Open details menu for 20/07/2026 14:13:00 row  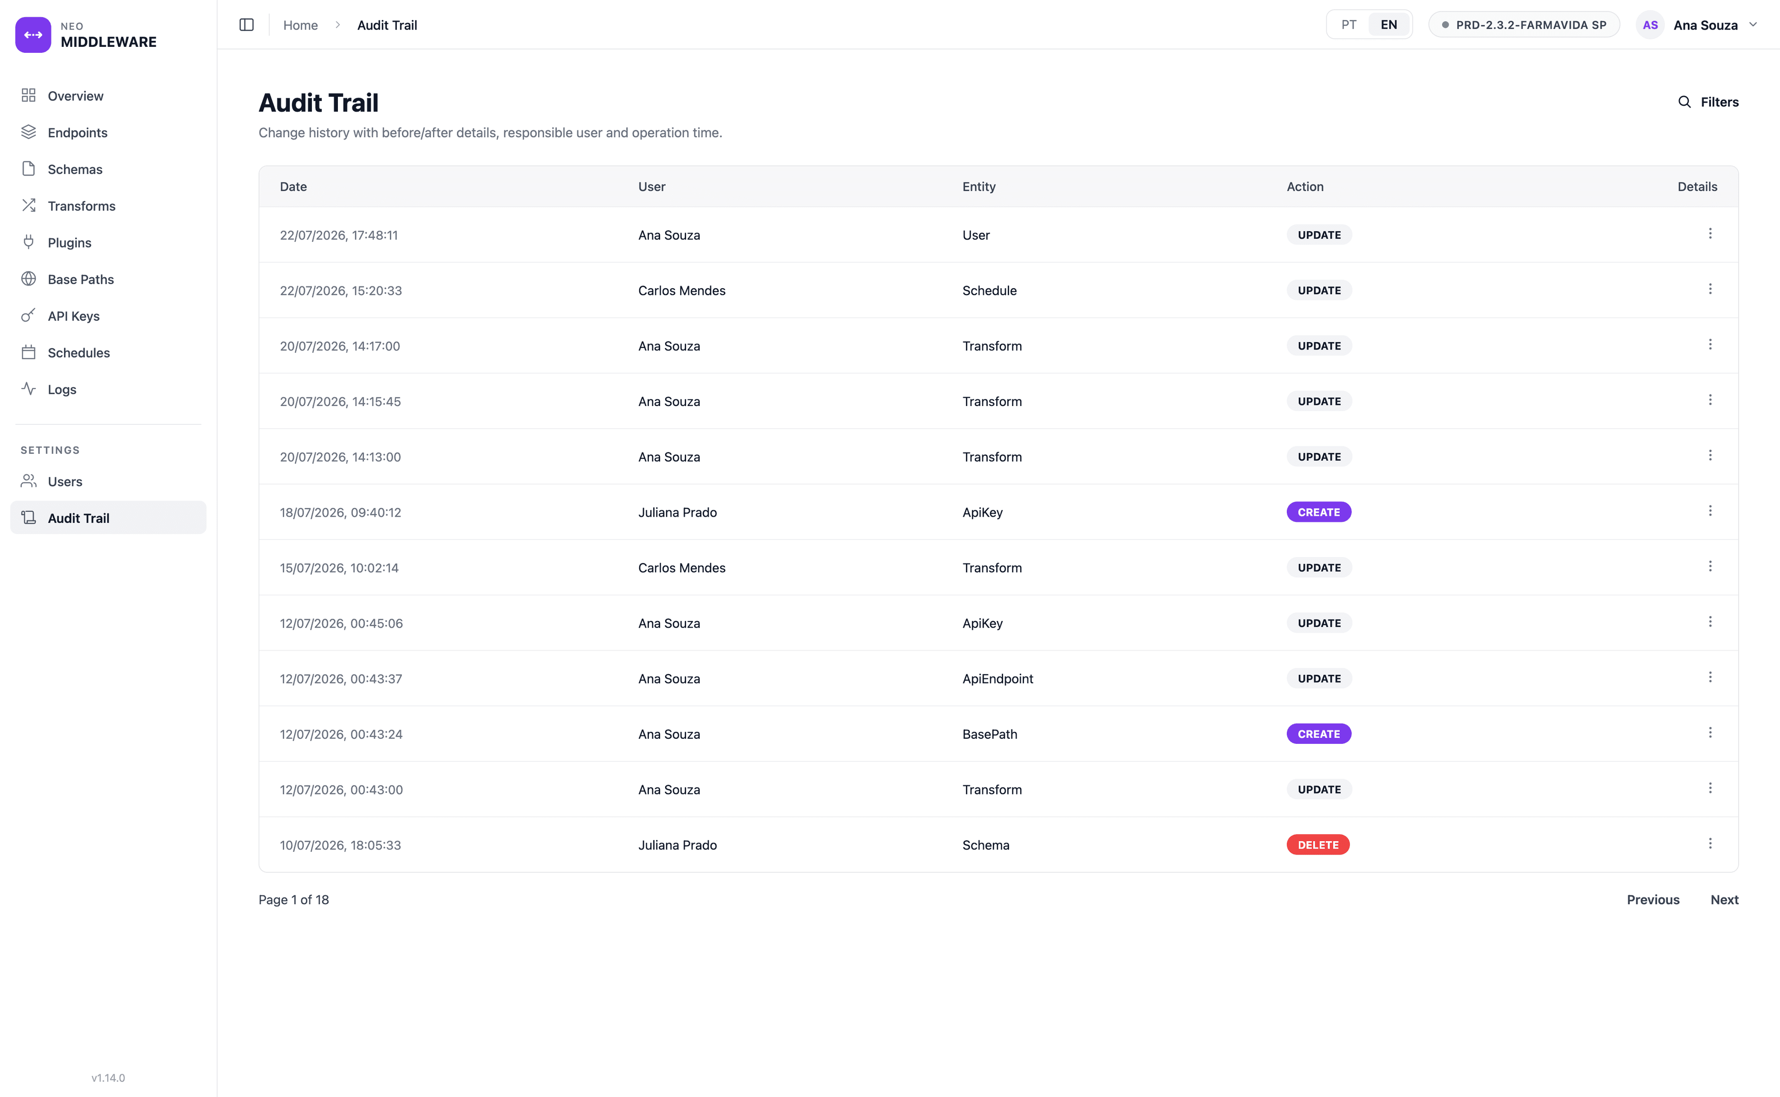tap(1710, 456)
